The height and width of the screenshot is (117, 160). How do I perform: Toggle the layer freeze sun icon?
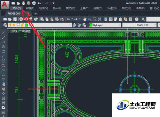pyautogui.click(x=14, y=25)
